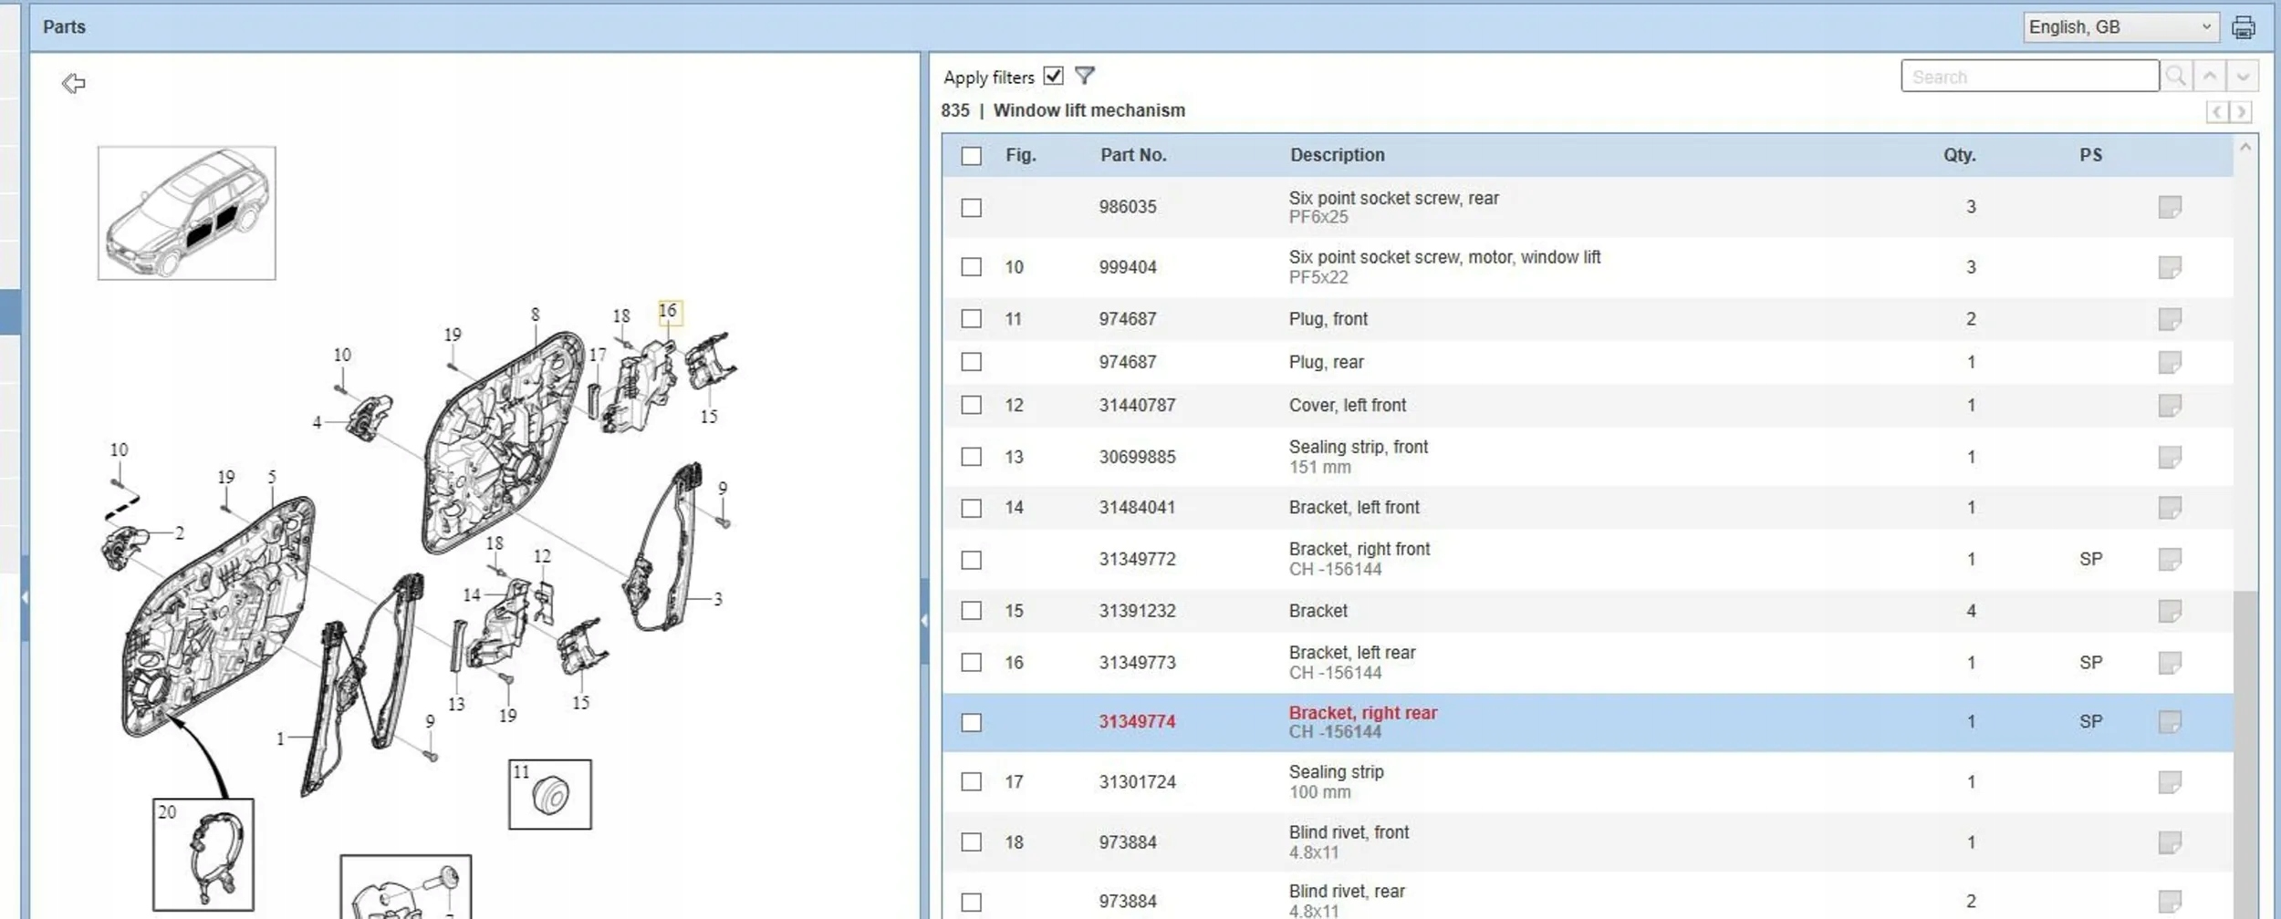Select part number 31440787
Viewport: 2281px width, 919px height.
tap(1137, 405)
